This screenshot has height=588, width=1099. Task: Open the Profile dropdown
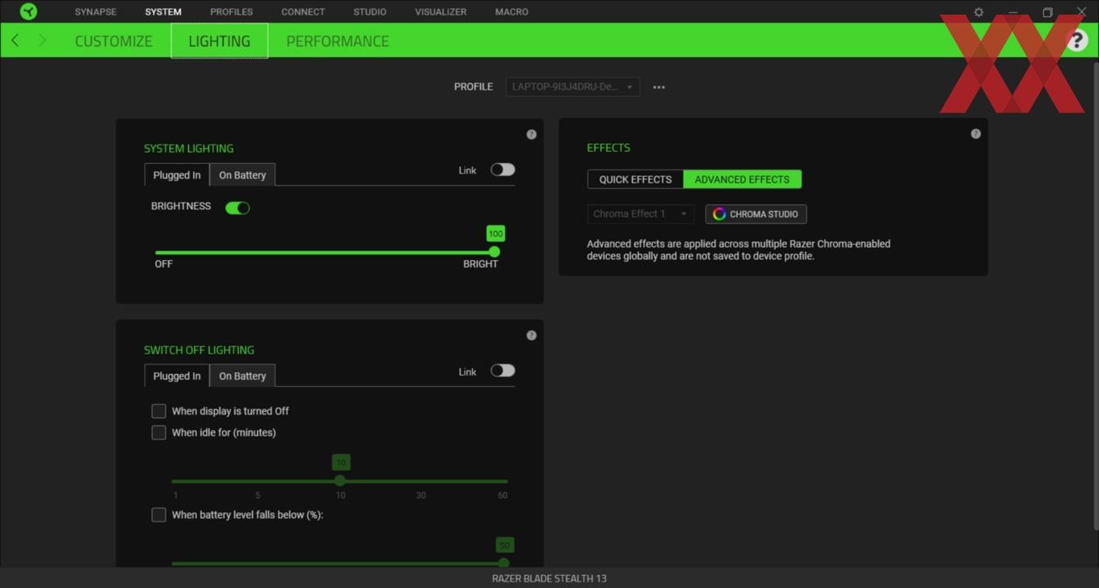pos(573,86)
